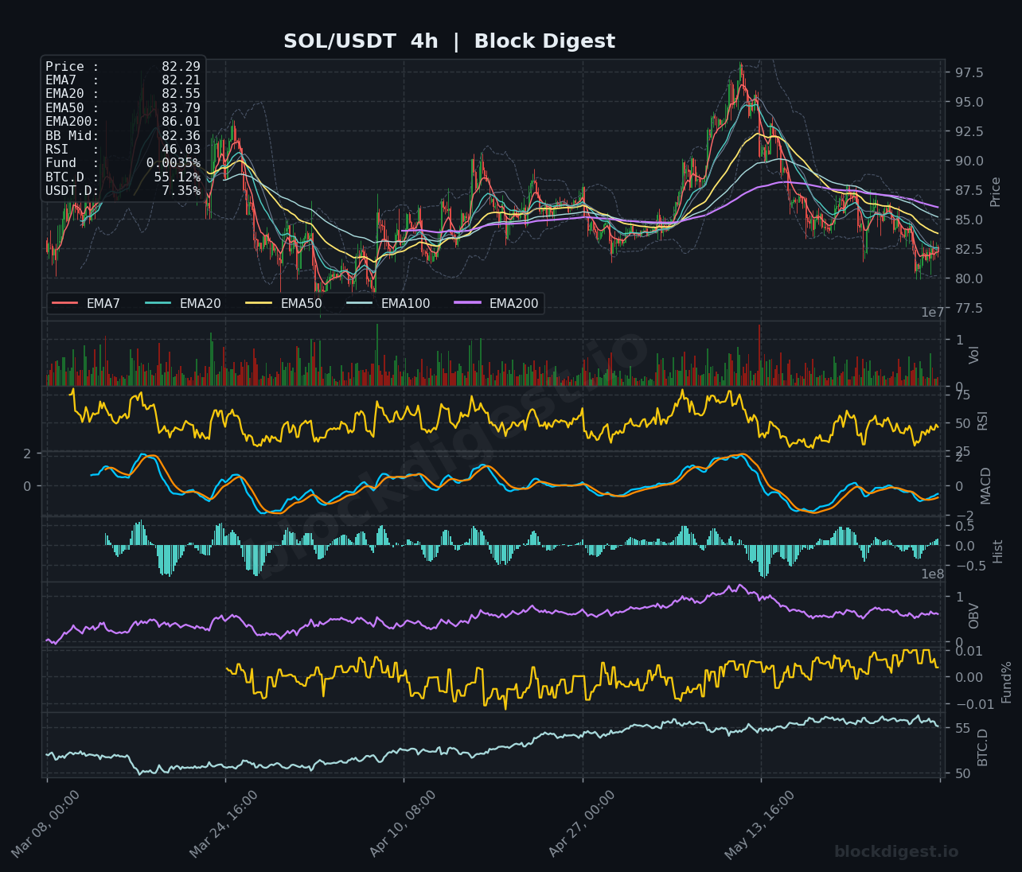Click the 92.5 price tick label
Image resolution: width=1022 pixels, height=872 pixels.
click(x=969, y=131)
